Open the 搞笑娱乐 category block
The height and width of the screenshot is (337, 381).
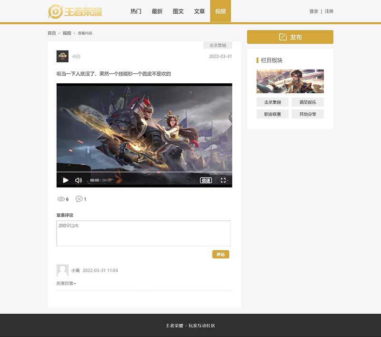click(x=308, y=102)
